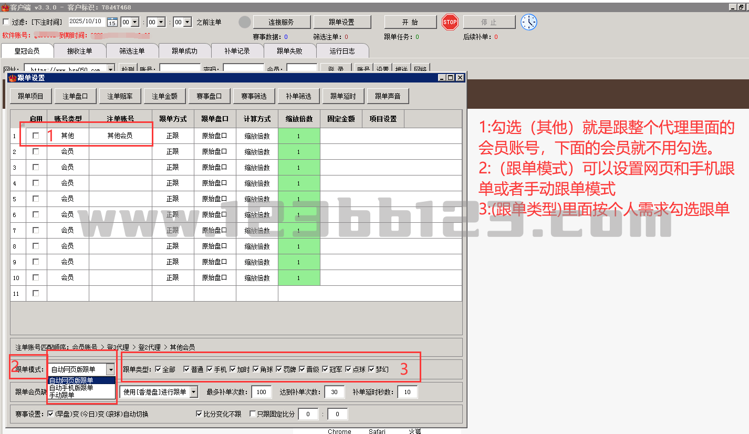The width and height of the screenshot is (749, 434).
Task: Choose 手动跟单 in the mode list
Action: [62, 395]
